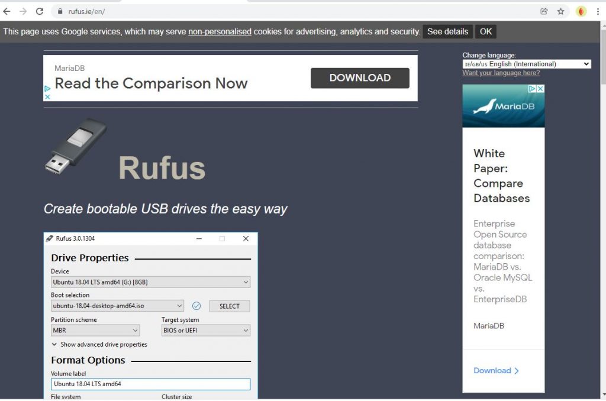The image size is (606, 401).
Task: Click the MariaDB seal logo image
Action: click(x=504, y=106)
